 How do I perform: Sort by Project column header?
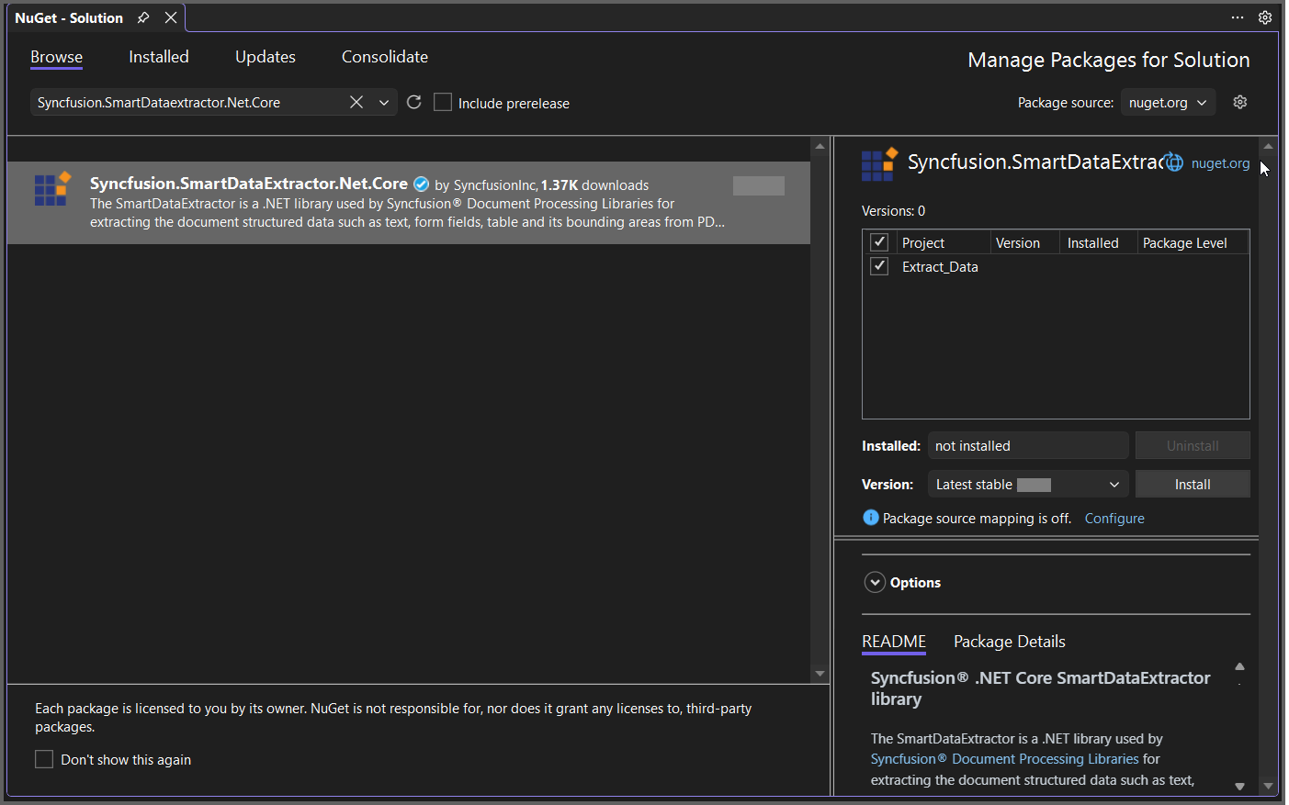point(944,242)
